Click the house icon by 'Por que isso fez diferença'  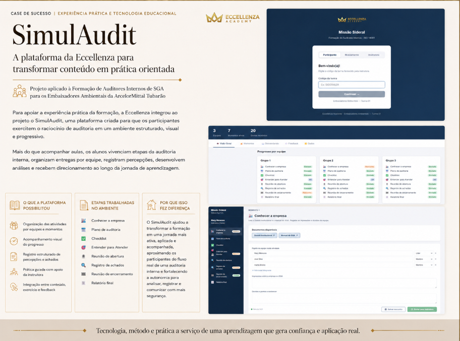tap(151, 205)
